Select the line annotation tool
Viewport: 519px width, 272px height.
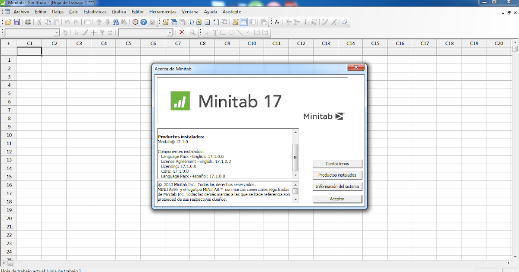click(x=240, y=32)
